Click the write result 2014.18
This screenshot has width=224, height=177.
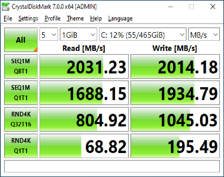(x=175, y=66)
